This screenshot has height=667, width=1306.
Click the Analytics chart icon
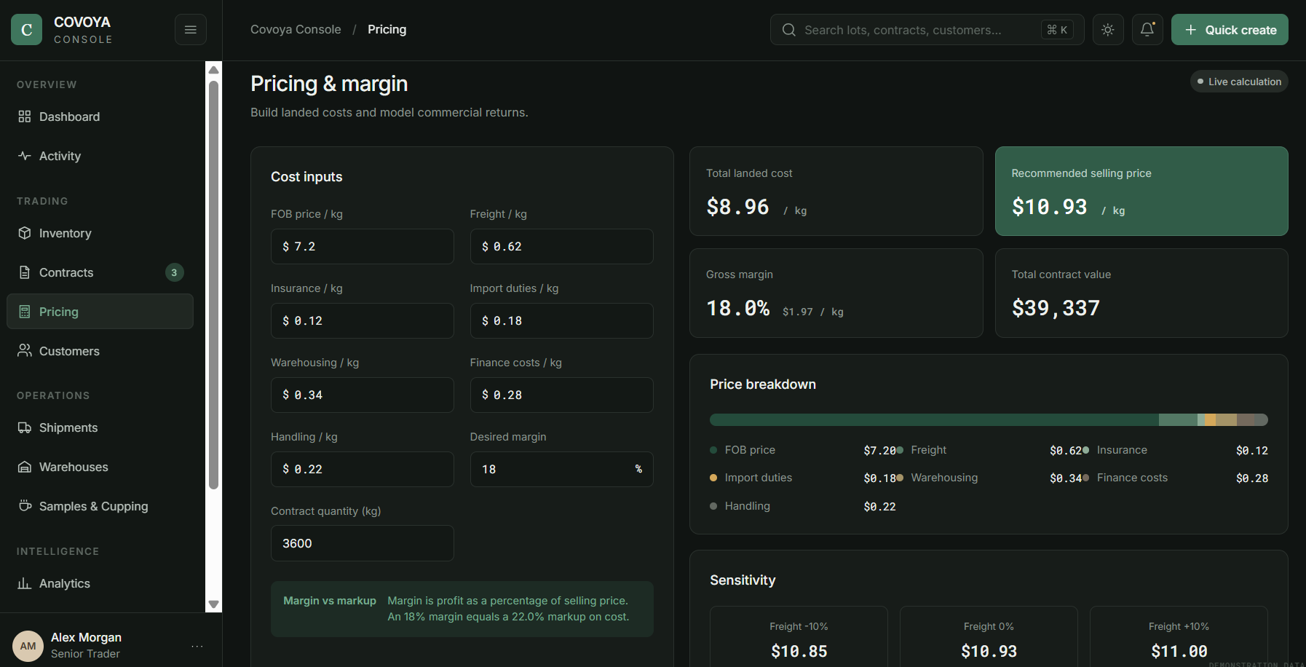[25, 583]
